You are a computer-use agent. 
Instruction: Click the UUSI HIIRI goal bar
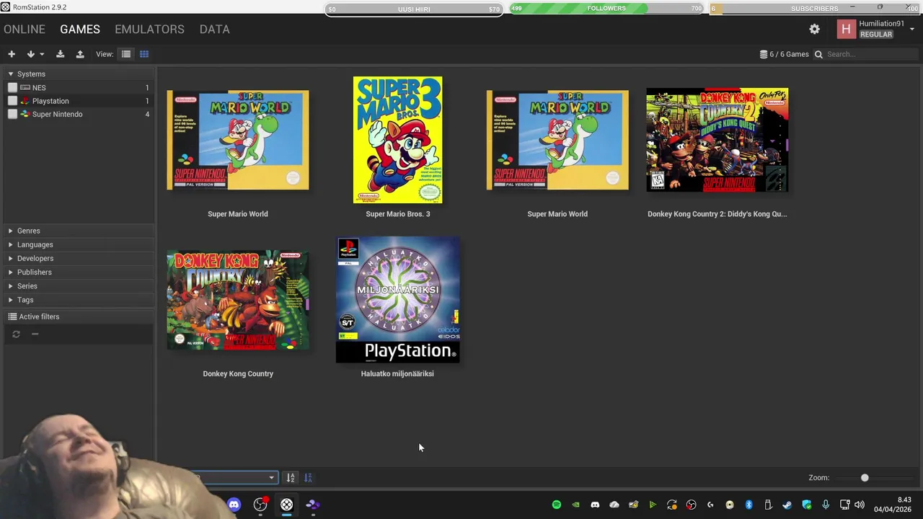[x=413, y=9]
